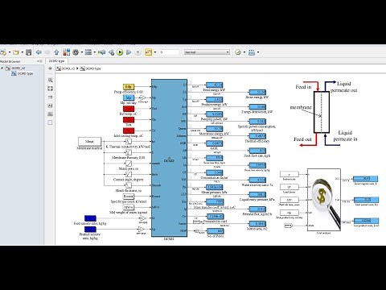Image resolution: width=386 pixels, height=290 pixels.
Task: Click the step-back configuration toolbar icon
Action: (102, 52)
